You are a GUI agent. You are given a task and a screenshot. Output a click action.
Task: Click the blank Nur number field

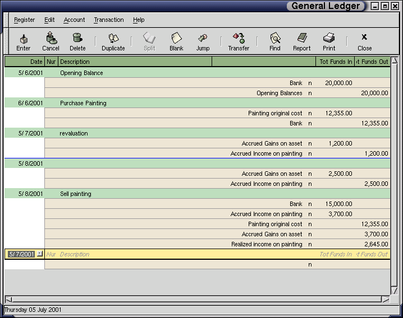[x=51, y=254]
